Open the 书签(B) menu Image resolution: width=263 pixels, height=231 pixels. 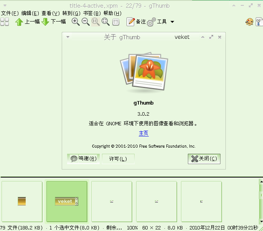pos(92,13)
